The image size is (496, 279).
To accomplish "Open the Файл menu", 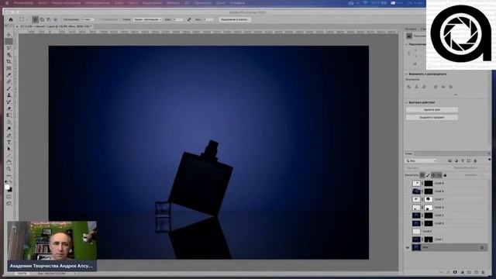I will (43, 3).
